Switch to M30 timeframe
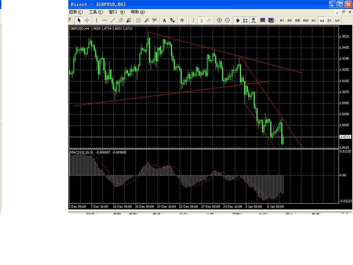The width and height of the screenshot is (353, 265). coord(306,20)
